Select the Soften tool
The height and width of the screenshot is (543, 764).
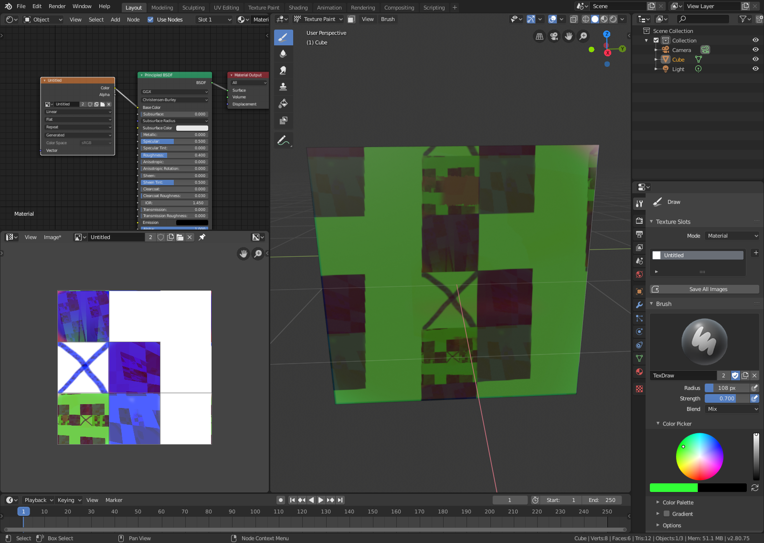283,54
